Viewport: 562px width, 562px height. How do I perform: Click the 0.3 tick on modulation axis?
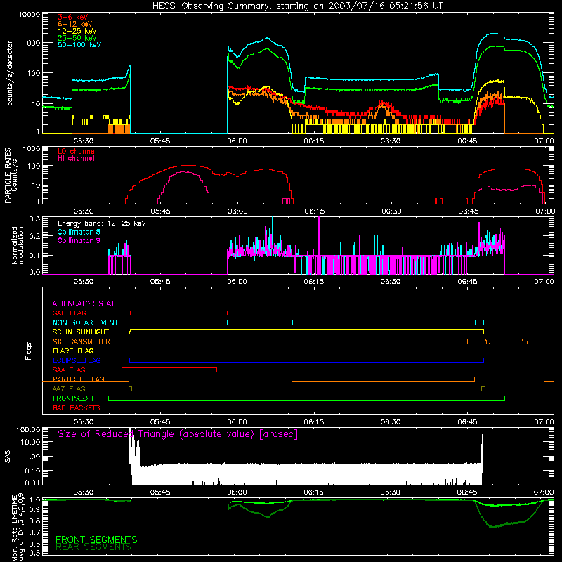34,219
